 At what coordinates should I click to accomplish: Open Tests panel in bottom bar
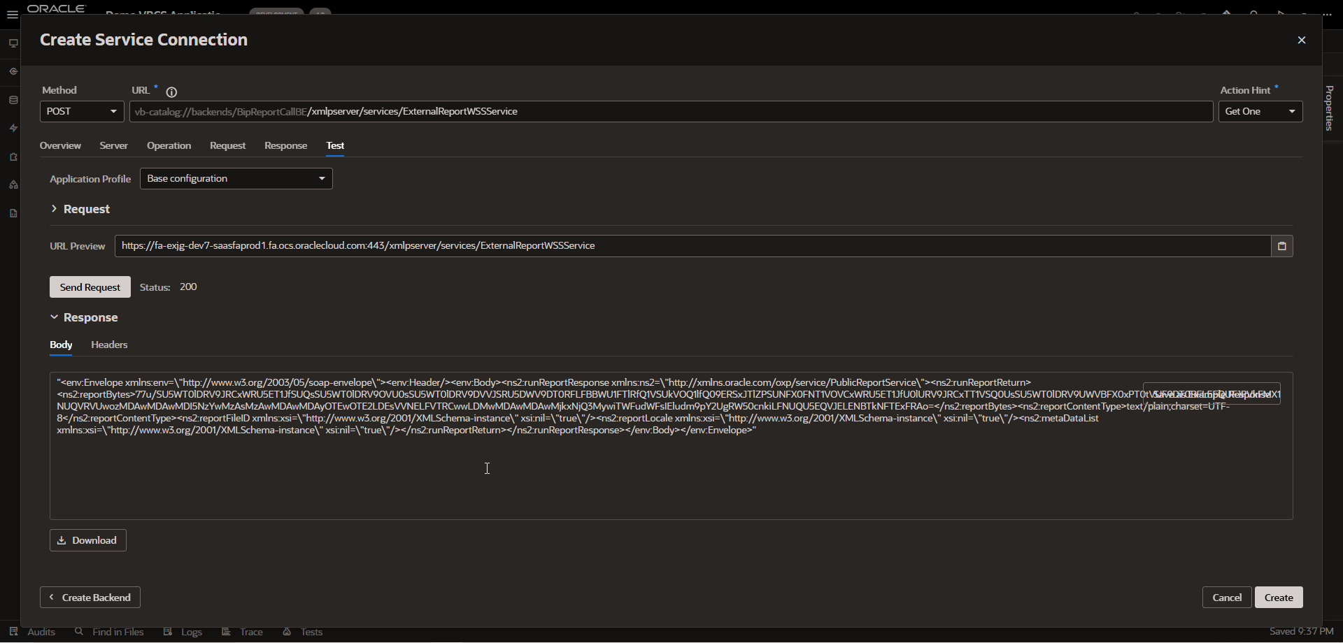click(302, 632)
